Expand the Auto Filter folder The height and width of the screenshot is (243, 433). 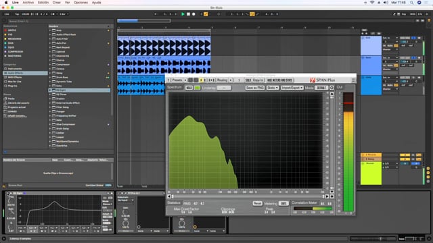50,39
